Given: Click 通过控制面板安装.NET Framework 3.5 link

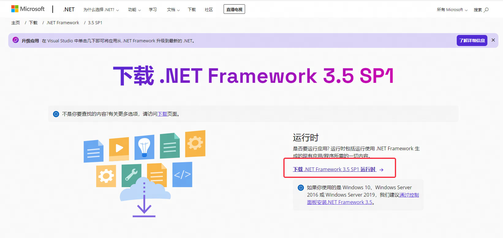Looking at the screenshot, I should pos(363,198).
